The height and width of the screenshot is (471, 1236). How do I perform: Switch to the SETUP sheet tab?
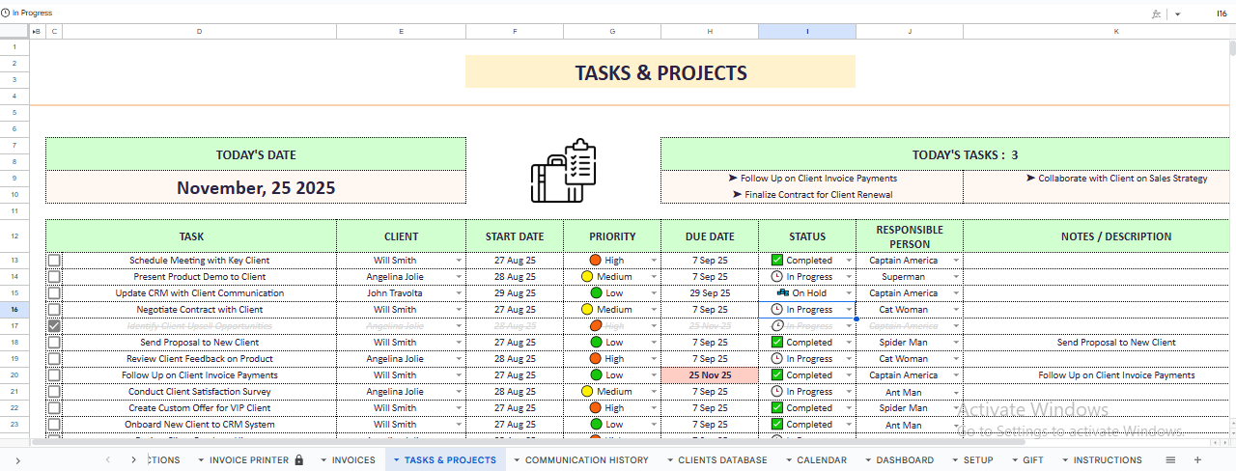(x=978, y=460)
